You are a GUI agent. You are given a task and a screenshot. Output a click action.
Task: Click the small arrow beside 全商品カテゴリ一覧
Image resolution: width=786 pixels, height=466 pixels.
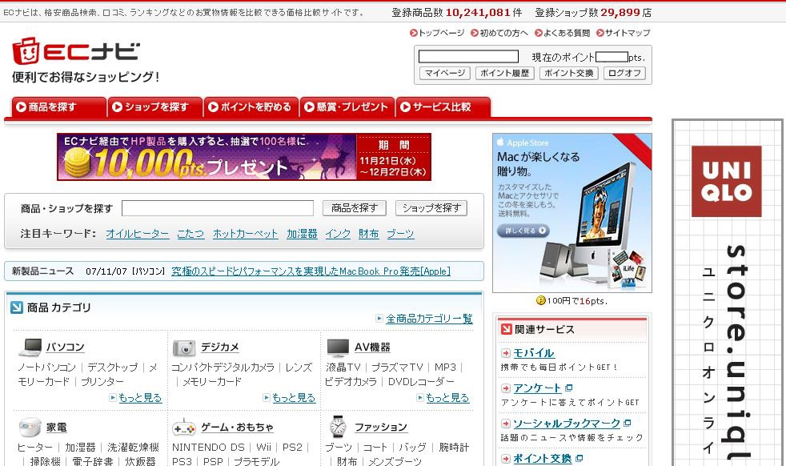(379, 318)
